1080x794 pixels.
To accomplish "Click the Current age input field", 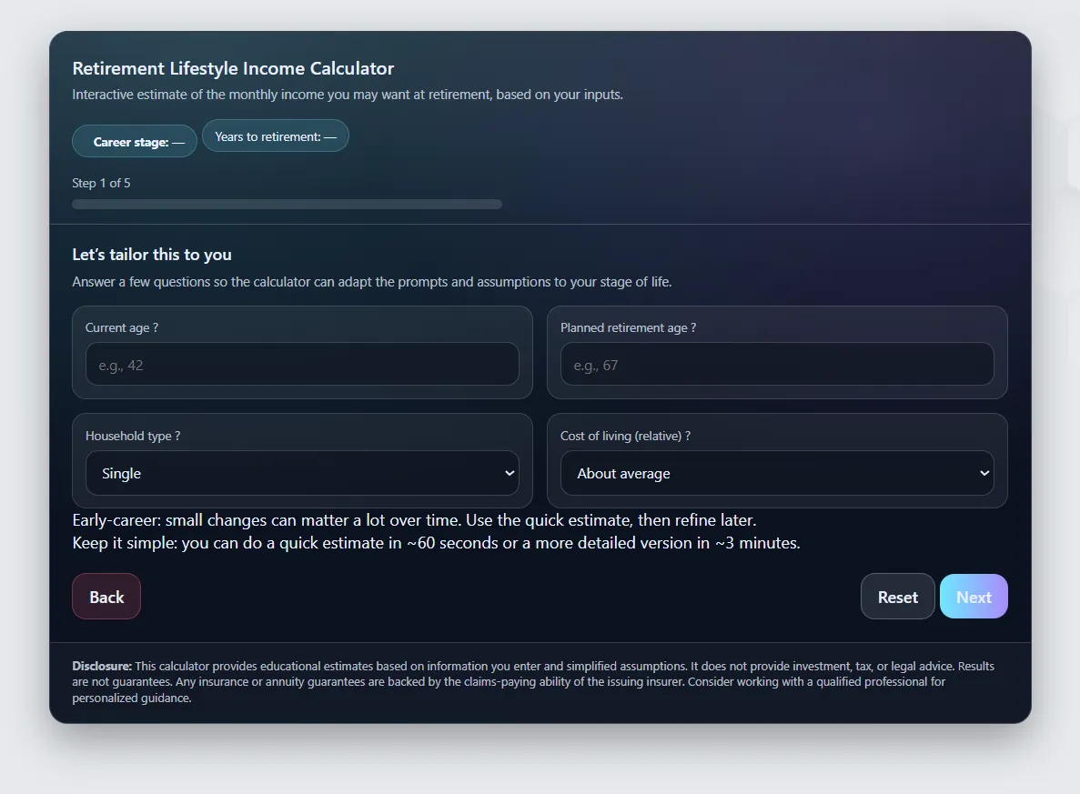I will (x=302, y=365).
